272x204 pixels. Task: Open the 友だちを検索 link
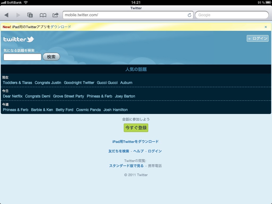[x=119, y=151]
